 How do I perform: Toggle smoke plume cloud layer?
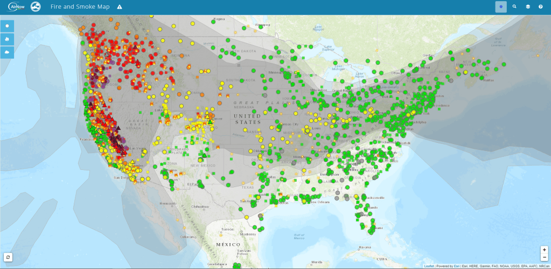pos(8,52)
